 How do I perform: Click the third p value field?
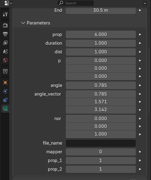(101, 76)
